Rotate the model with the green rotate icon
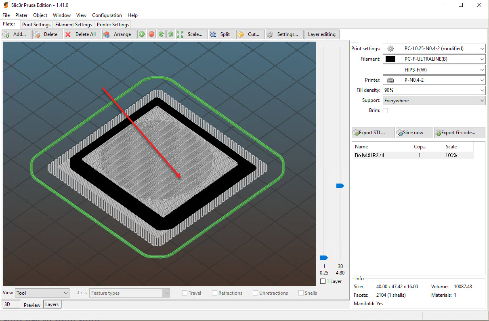489x321 pixels. click(161, 34)
